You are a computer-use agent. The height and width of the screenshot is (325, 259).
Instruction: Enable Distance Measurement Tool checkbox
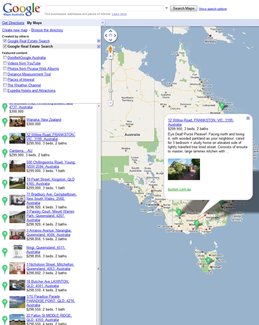[x=5, y=74]
